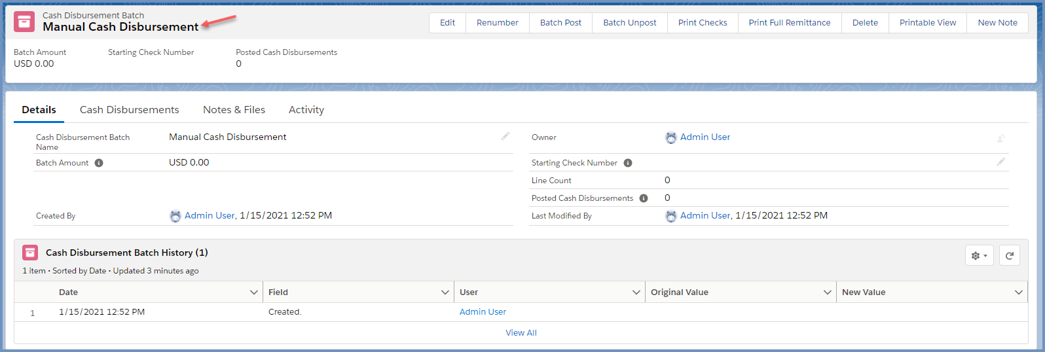Screen dimensions: 1045x352
Task: Open Admin User link in Owner field
Action: pos(705,137)
